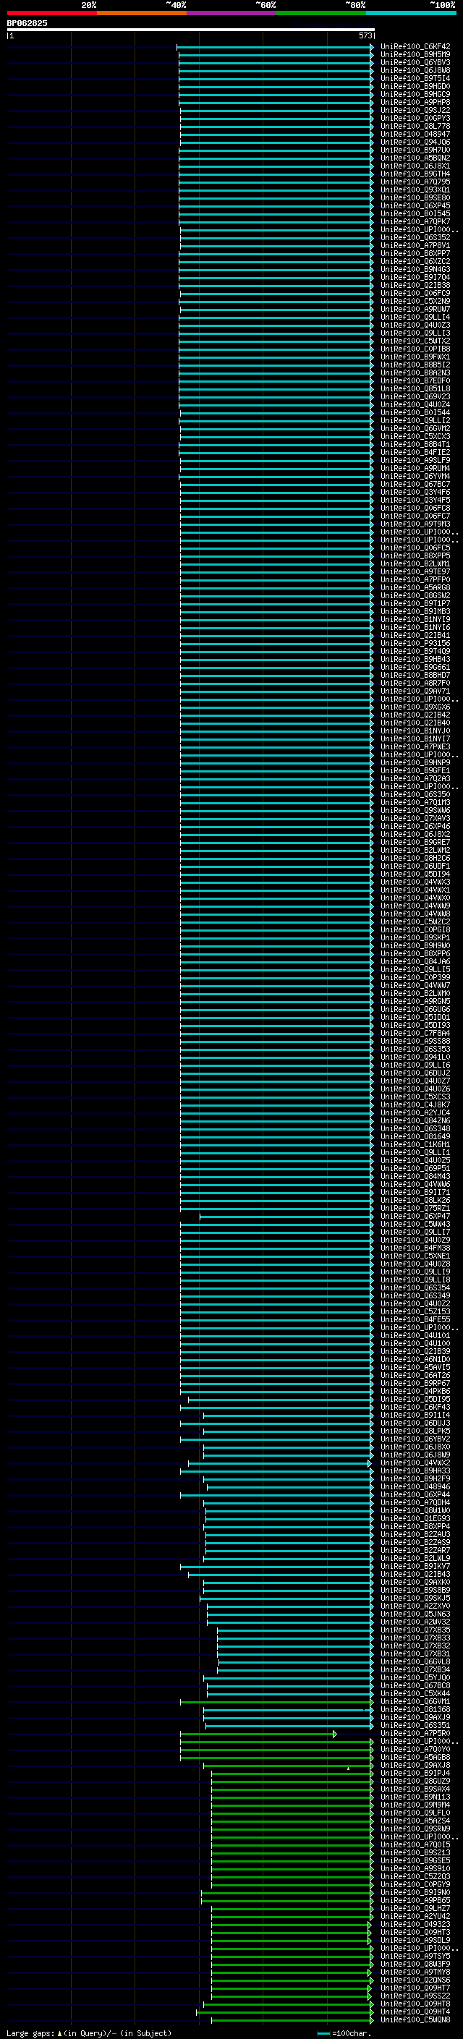Select hit UniRef100_Q93XQ1
Screen dimensions: 463x2039
(x=415, y=190)
